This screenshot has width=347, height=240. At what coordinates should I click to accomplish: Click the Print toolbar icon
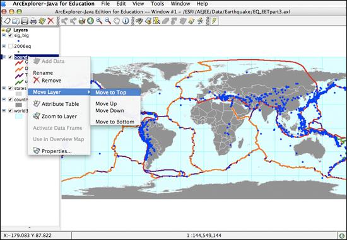click(33, 21)
